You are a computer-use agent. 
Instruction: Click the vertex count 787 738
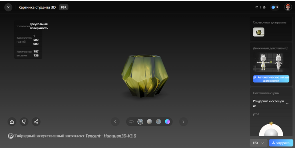click(x=36, y=53)
